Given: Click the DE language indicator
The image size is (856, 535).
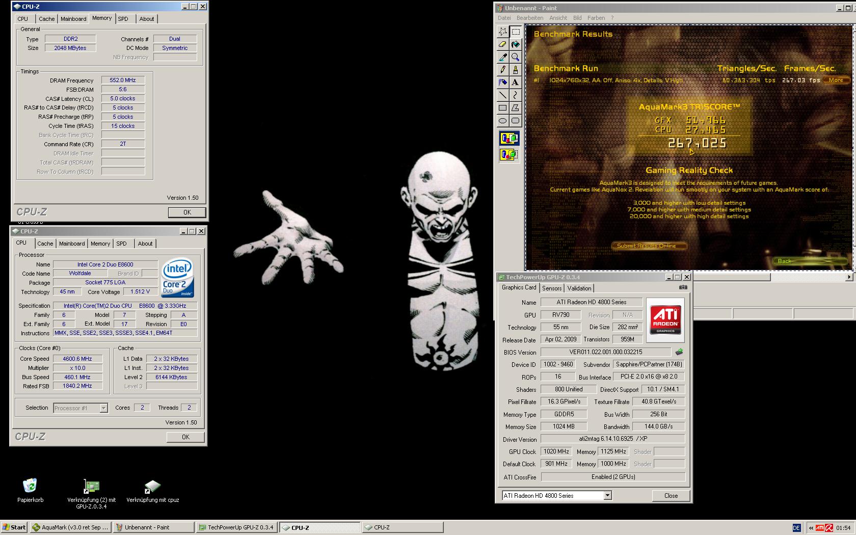Looking at the screenshot, I should (796, 528).
